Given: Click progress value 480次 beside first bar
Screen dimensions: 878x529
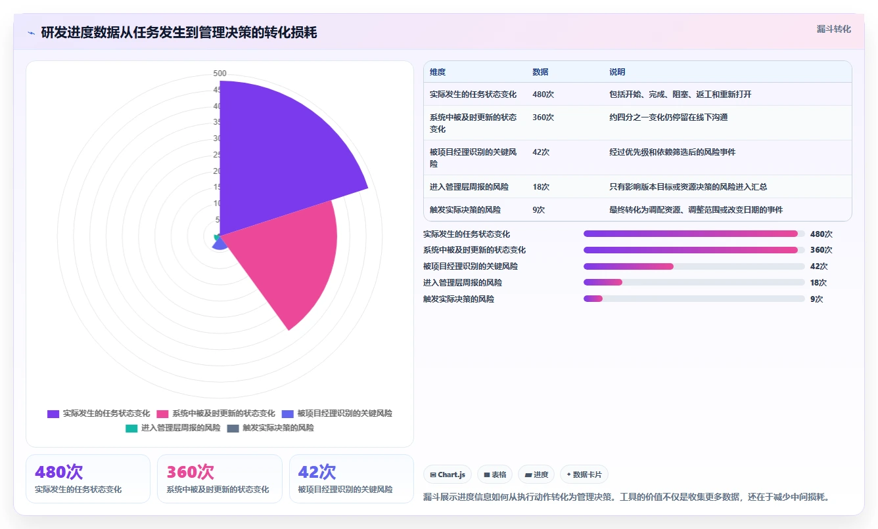Looking at the screenshot, I should pyautogui.click(x=821, y=234).
